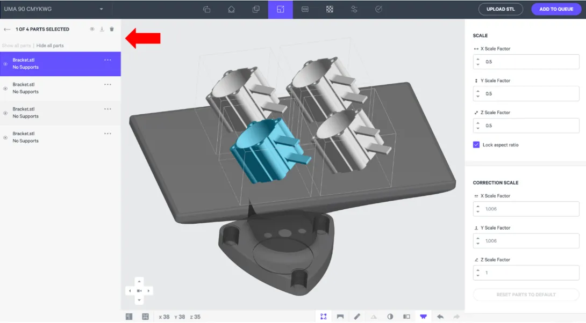The width and height of the screenshot is (586, 323).
Task: Toggle the purple platform display icon
Action: (424, 317)
